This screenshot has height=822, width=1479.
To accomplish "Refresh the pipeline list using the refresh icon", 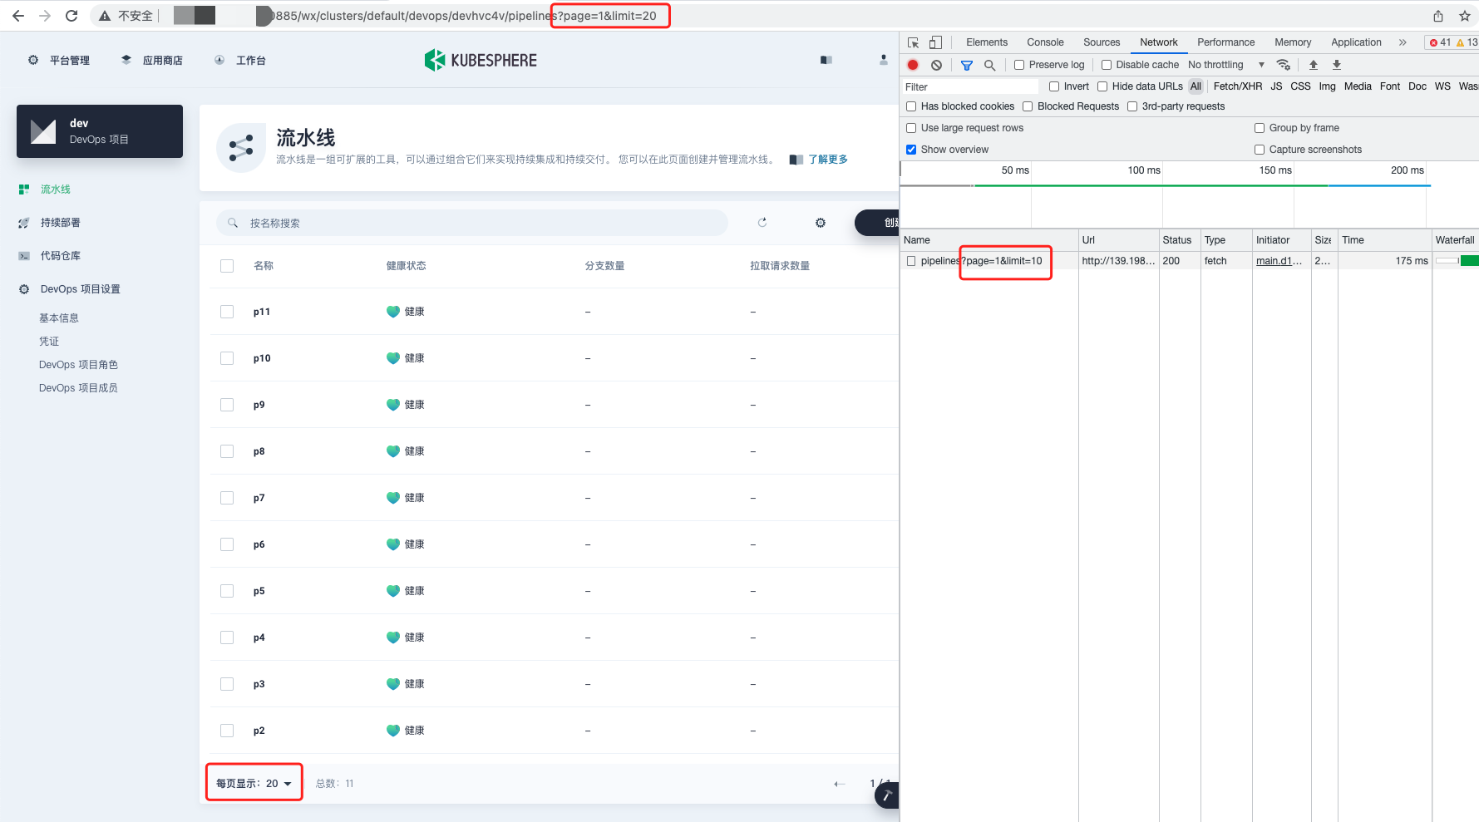I will click(762, 223).
